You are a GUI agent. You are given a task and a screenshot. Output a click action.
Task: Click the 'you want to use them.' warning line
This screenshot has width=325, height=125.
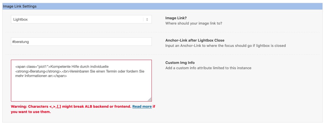tap(31, 112)
